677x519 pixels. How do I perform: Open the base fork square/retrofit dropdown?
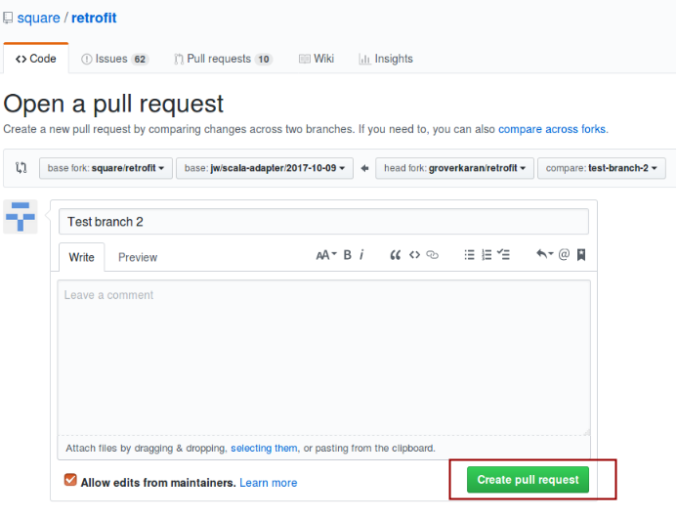point(106,168)
